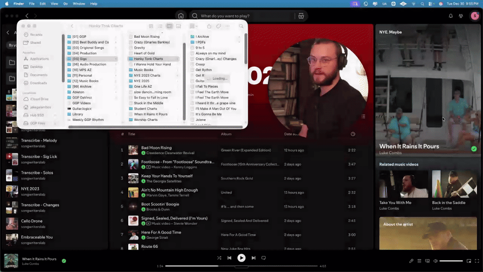Viewport: 483px width, 272px height.
Task: Select [06] Audio Production folder in Finder
Action: (89, 64)
